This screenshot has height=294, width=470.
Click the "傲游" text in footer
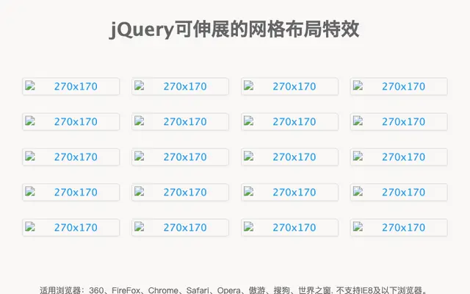coord(257,290)
